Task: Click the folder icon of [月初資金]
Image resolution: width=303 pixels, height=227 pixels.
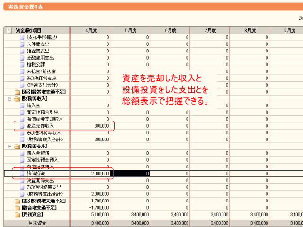Action: click(x=18, y=214)
